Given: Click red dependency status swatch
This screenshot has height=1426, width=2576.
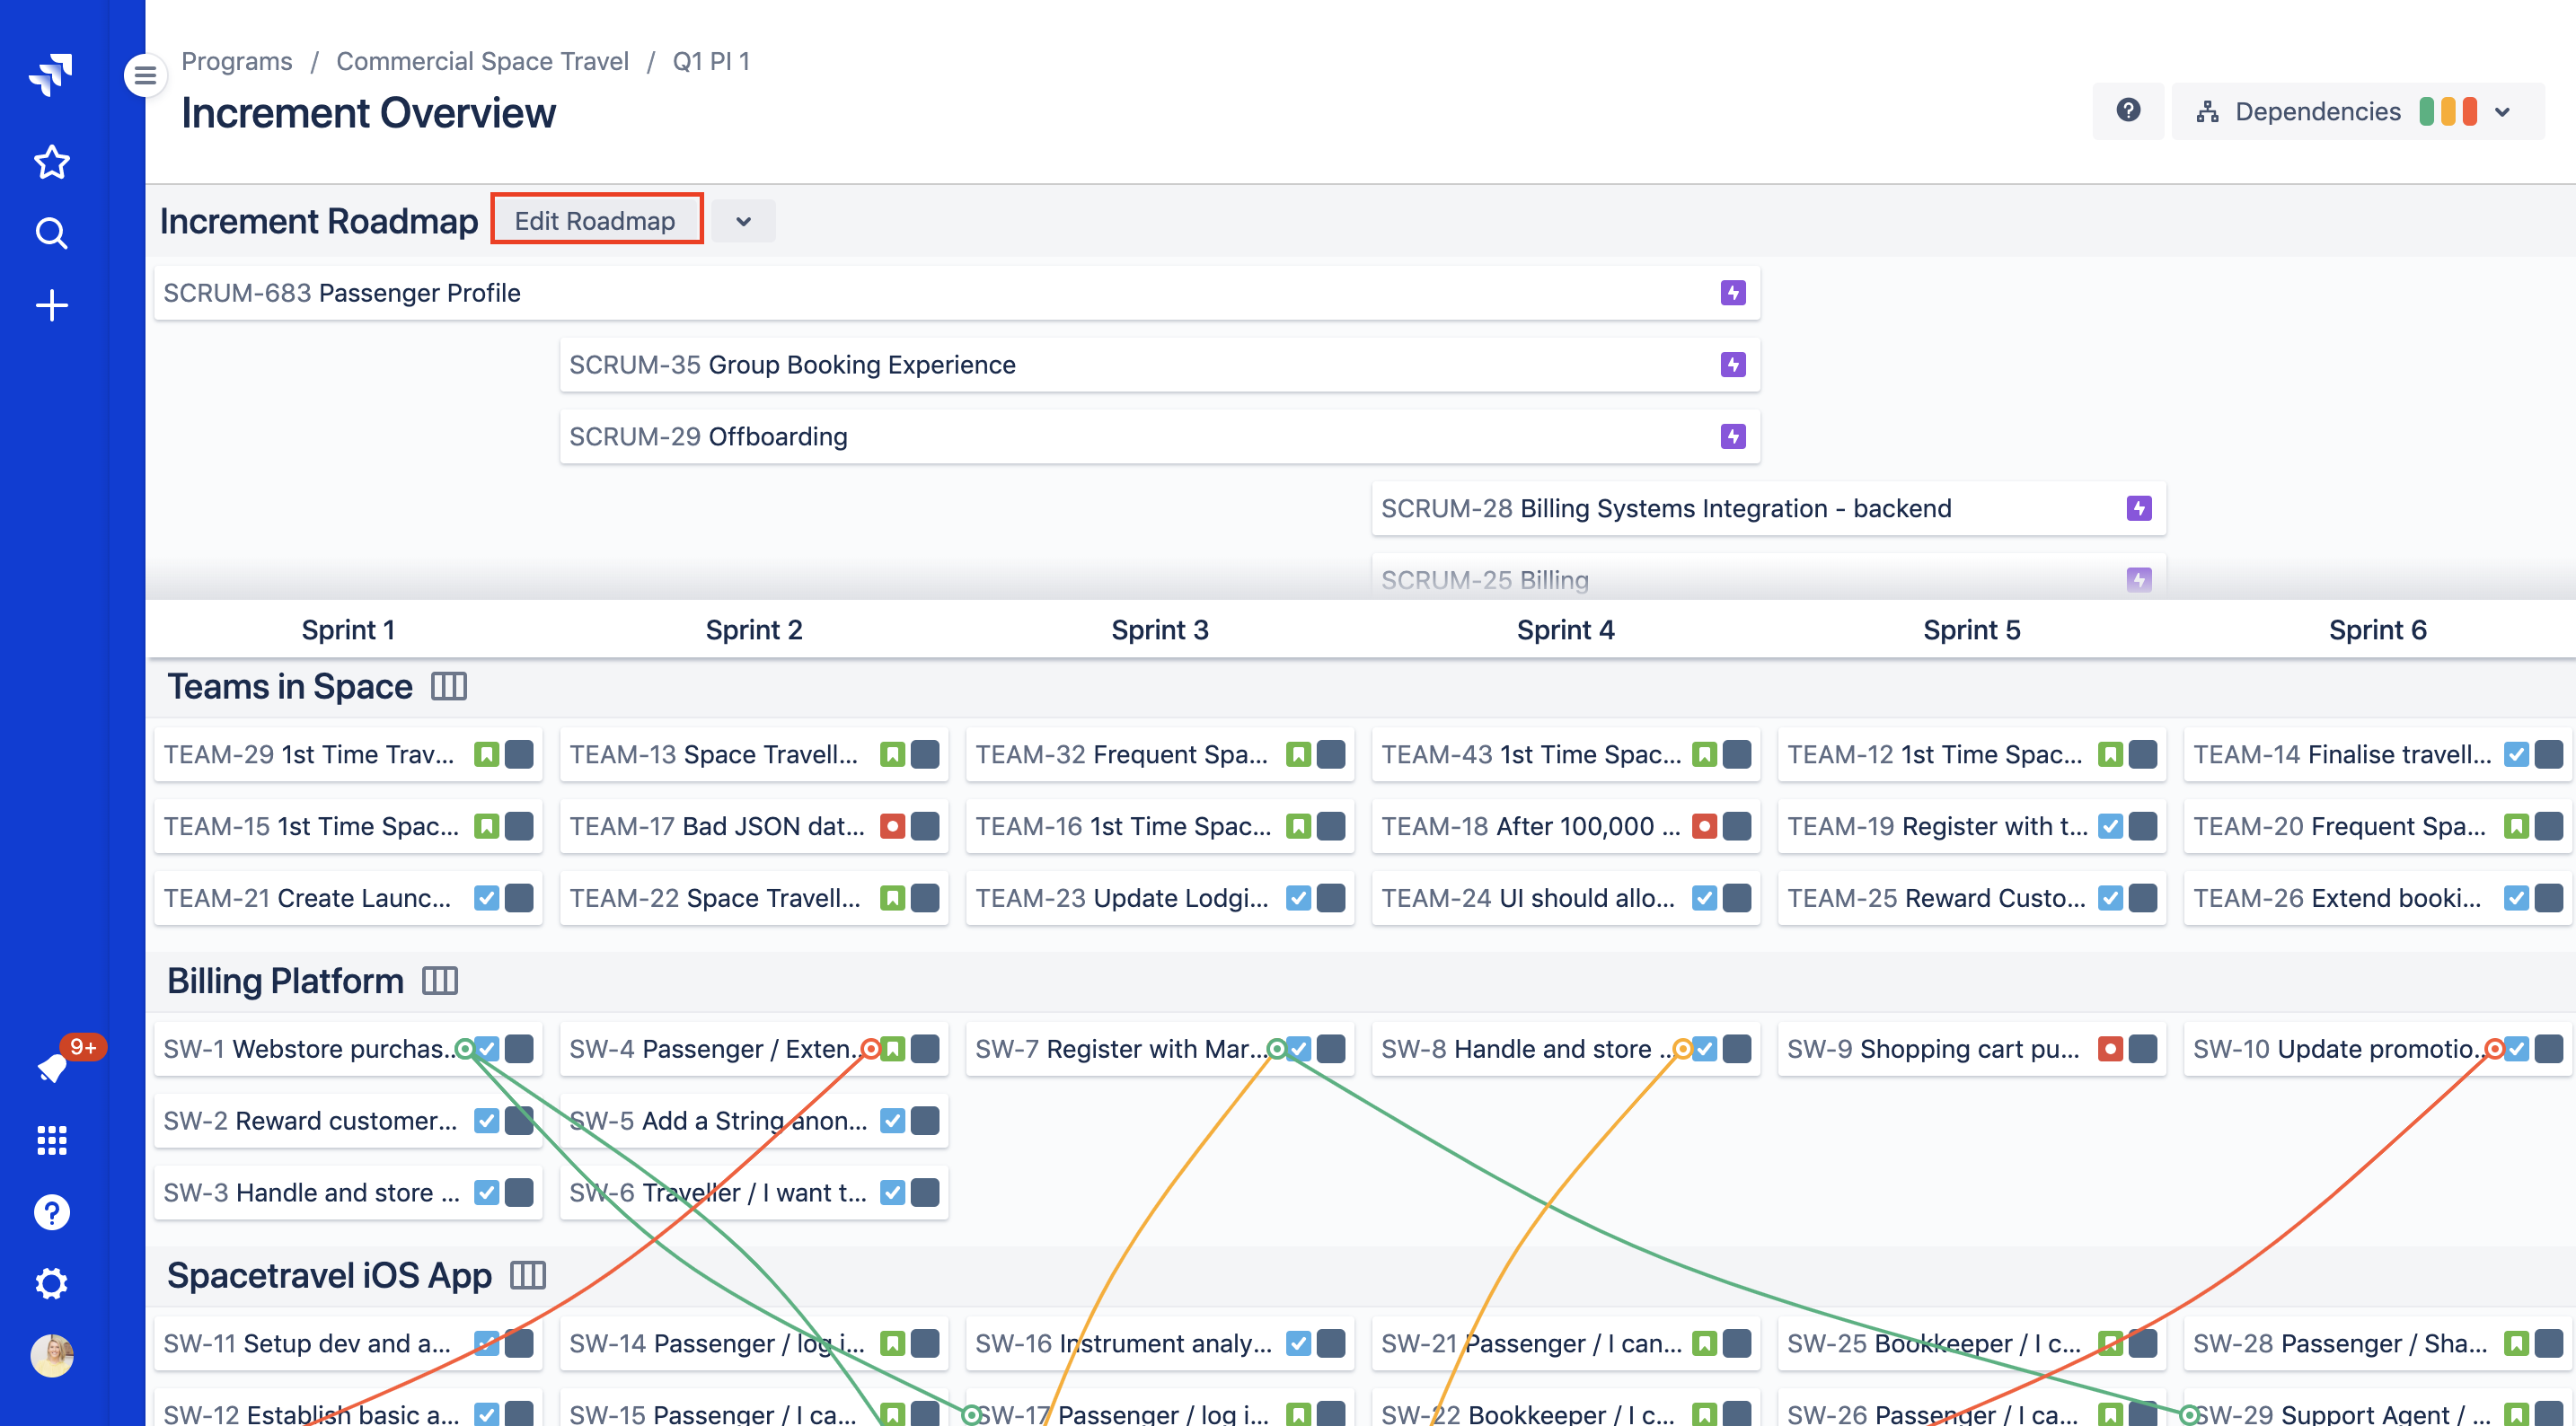Looking at the screenshot, I should [x=2470, y=112].
